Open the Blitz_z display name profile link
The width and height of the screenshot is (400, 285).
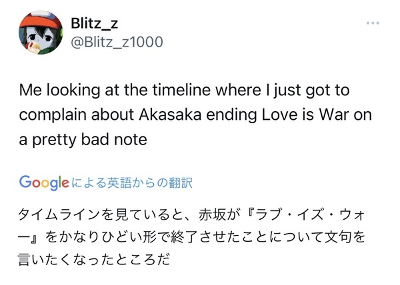(95, 23)
